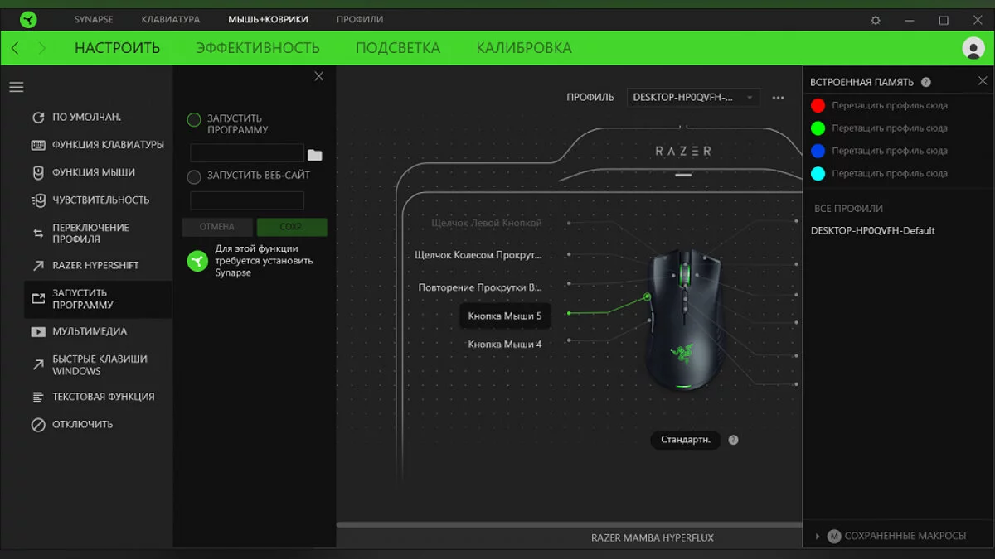Select DESKTOP-HP0QVFH-Default profile

(x=873, y=230)
